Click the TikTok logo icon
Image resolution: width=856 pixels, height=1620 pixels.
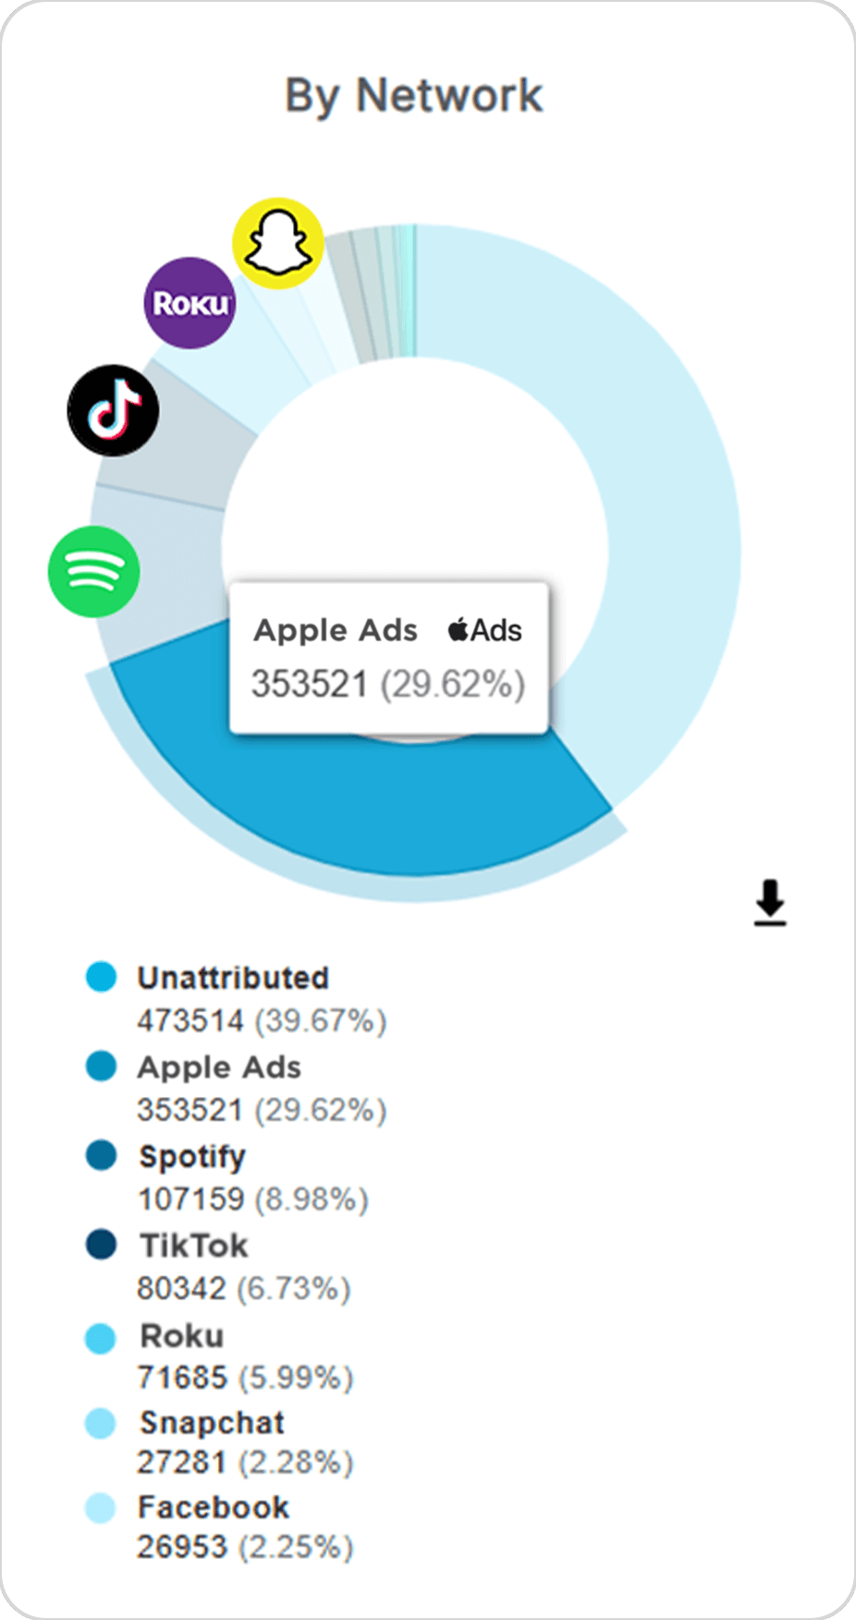[114, 410]
